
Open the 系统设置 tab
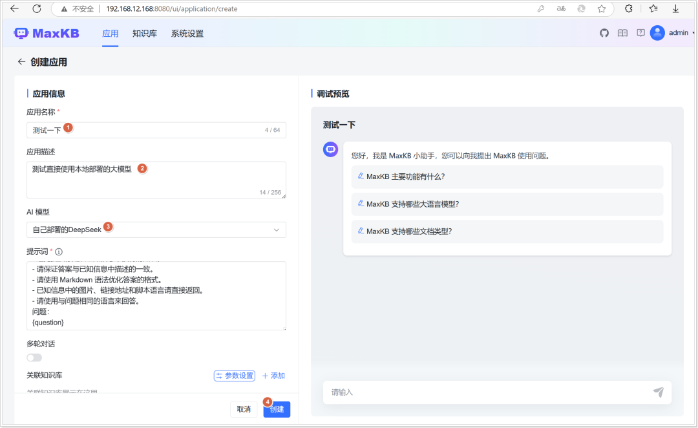pos(187,34)
